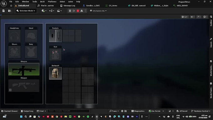Open the viewport pencil tool dropdown

pyautogui.click(x=199, y=17)
